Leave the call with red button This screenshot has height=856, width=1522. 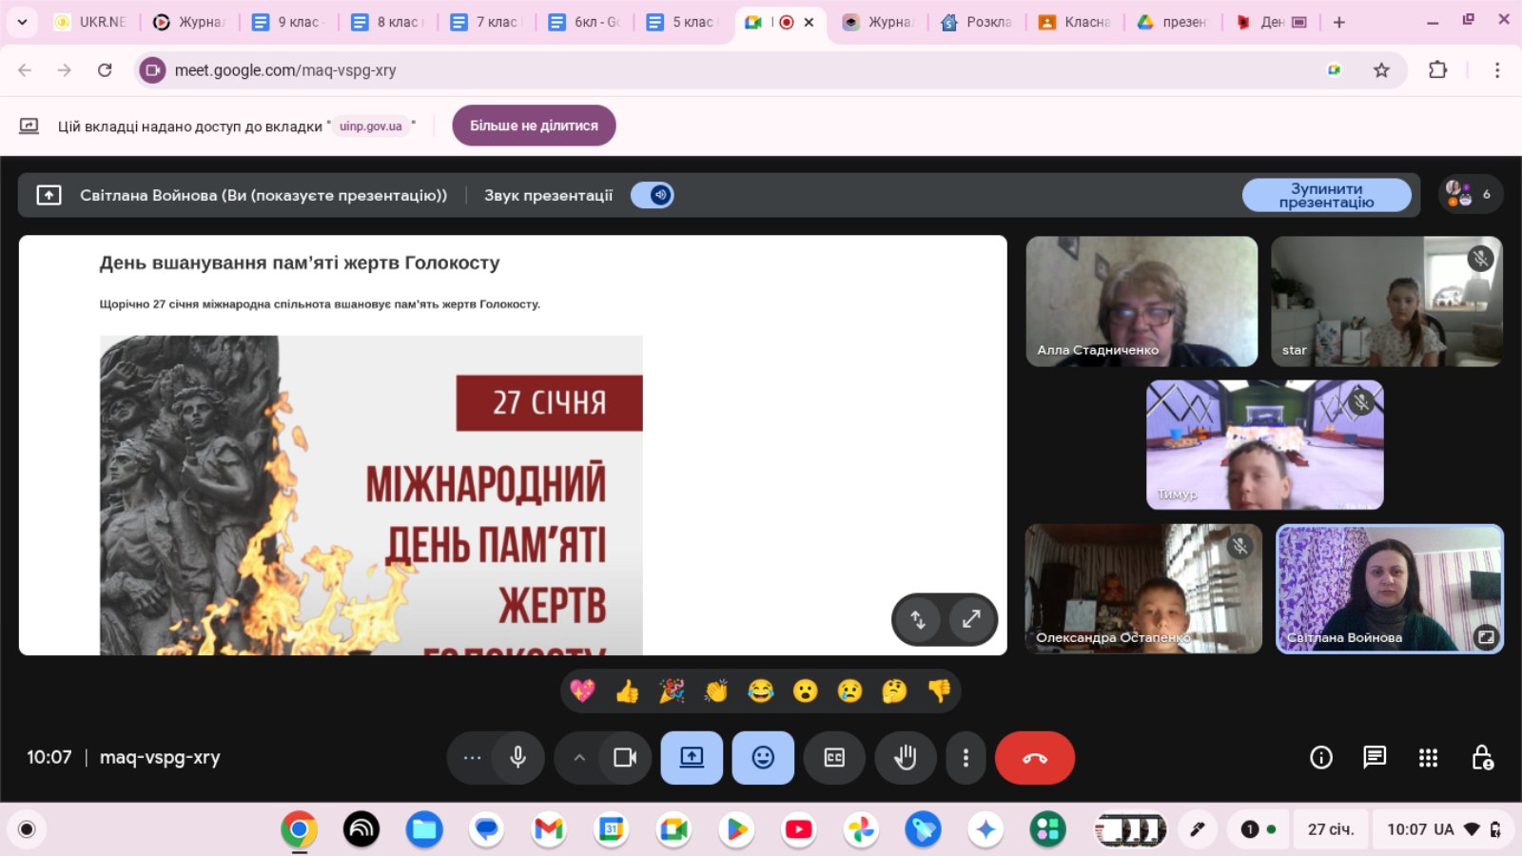point(1034,757)
